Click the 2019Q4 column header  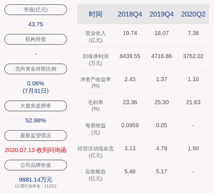(161, 14)
